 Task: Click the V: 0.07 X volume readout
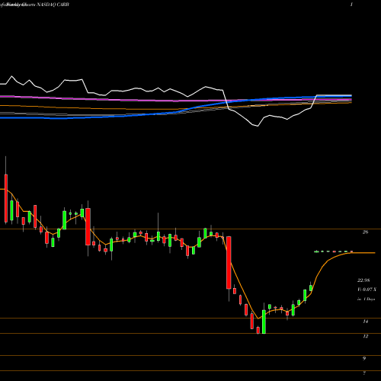367,290
